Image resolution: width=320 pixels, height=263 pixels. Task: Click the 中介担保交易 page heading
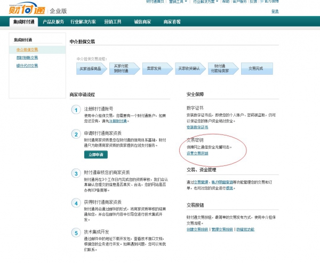82,42
